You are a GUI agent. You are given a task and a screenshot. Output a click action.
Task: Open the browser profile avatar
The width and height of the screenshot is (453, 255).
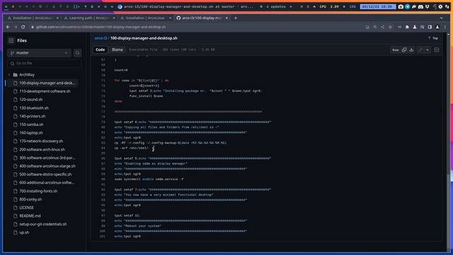pos(437,27)
